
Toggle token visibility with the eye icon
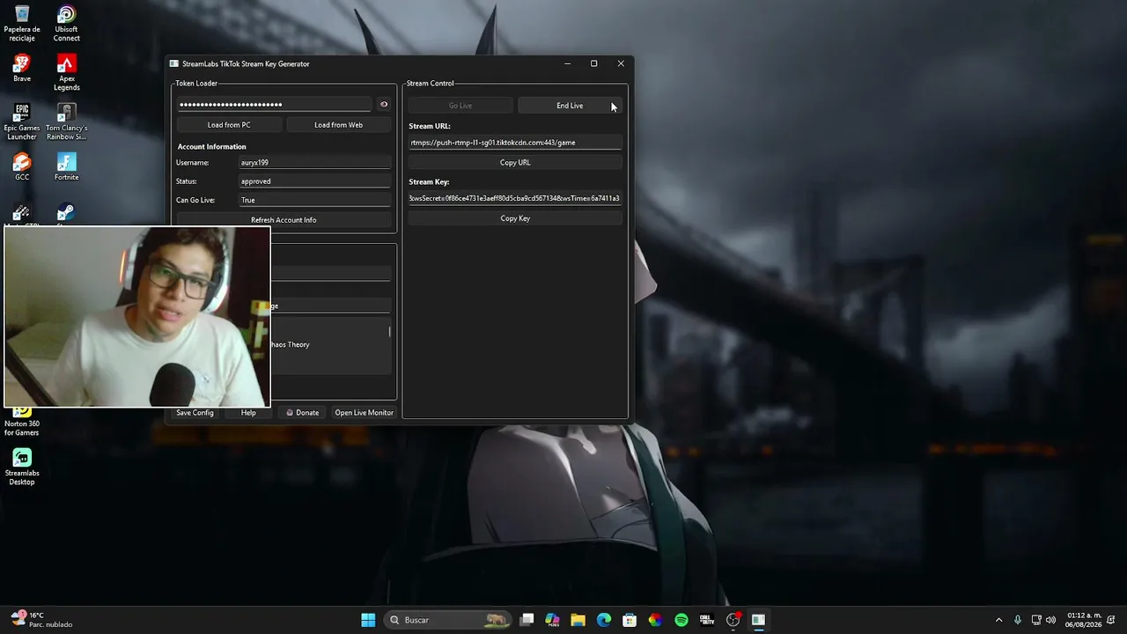[x=384, y=104]
